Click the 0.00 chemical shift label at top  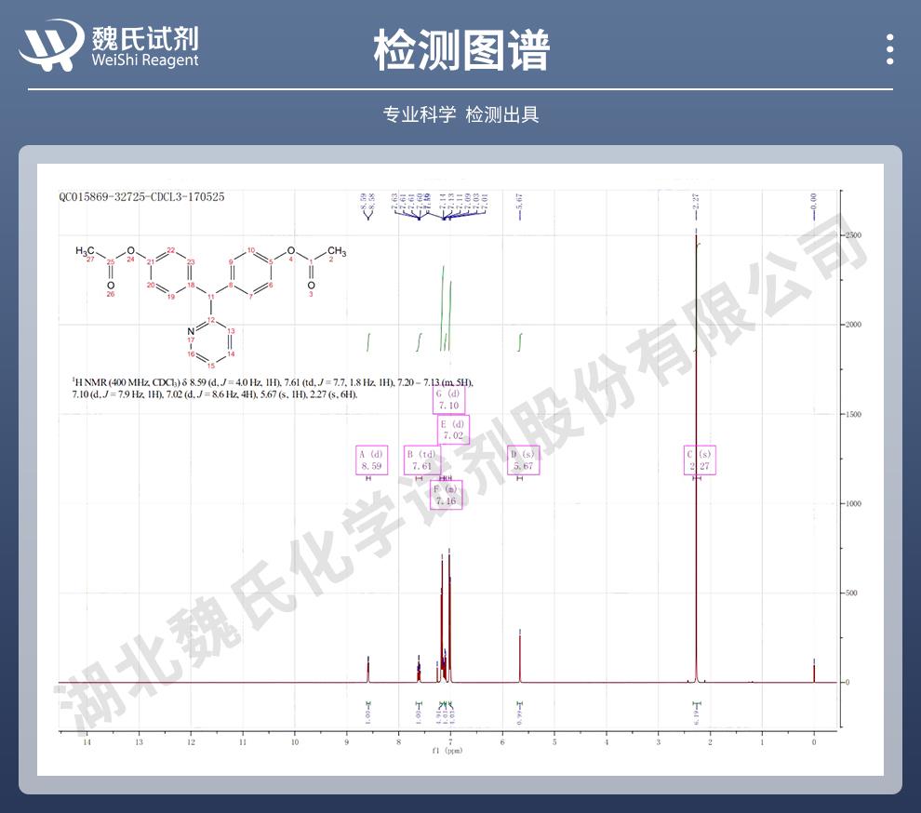(813, 202)
